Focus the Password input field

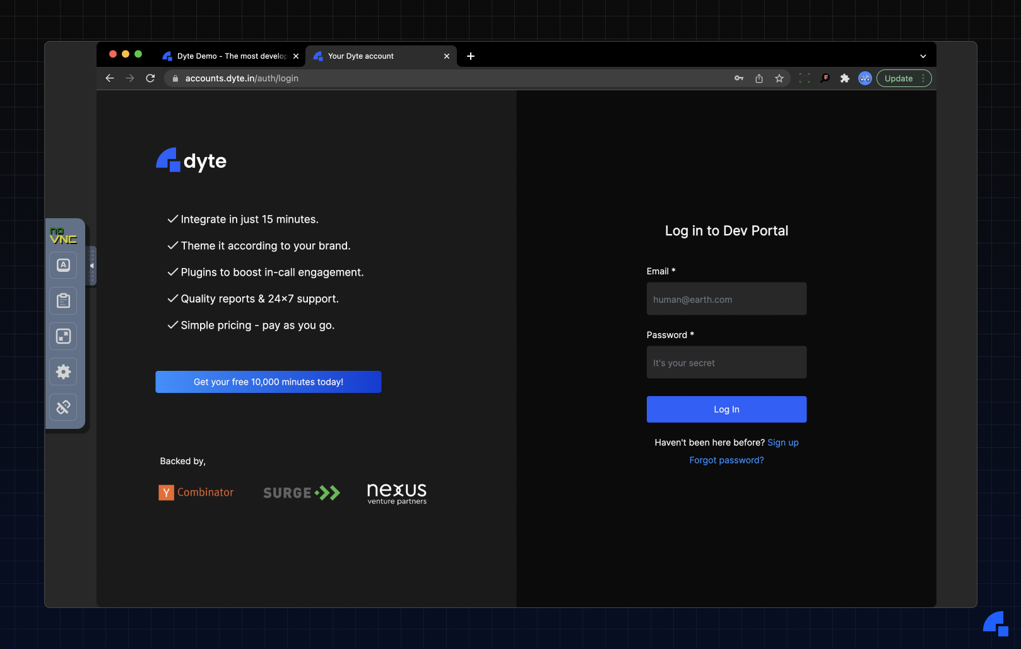pos(726,363)
